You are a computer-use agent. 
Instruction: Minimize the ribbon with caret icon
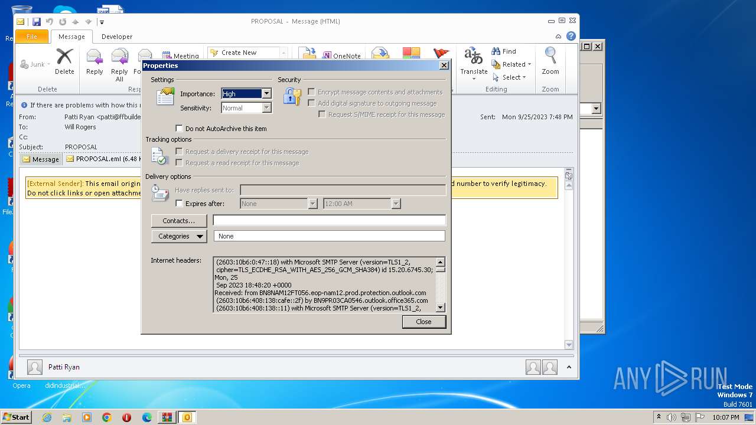[559, 37]
